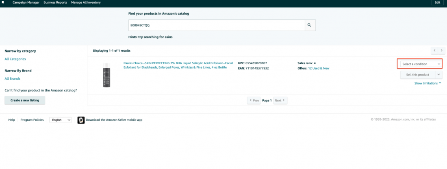Open Campaign Manager menu item

coord(26,2)
